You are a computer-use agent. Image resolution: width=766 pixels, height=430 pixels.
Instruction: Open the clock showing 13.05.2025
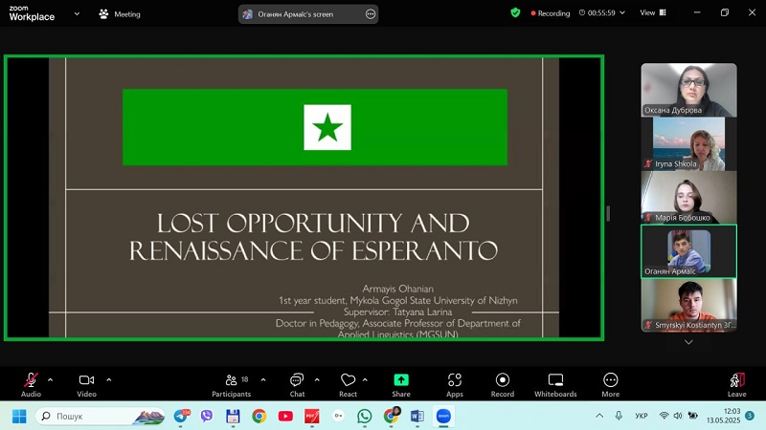(x=724, y=416)
